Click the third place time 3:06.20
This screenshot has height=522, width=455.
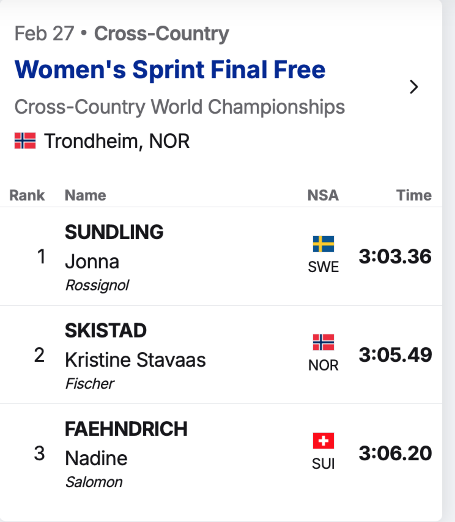[395, 453]
